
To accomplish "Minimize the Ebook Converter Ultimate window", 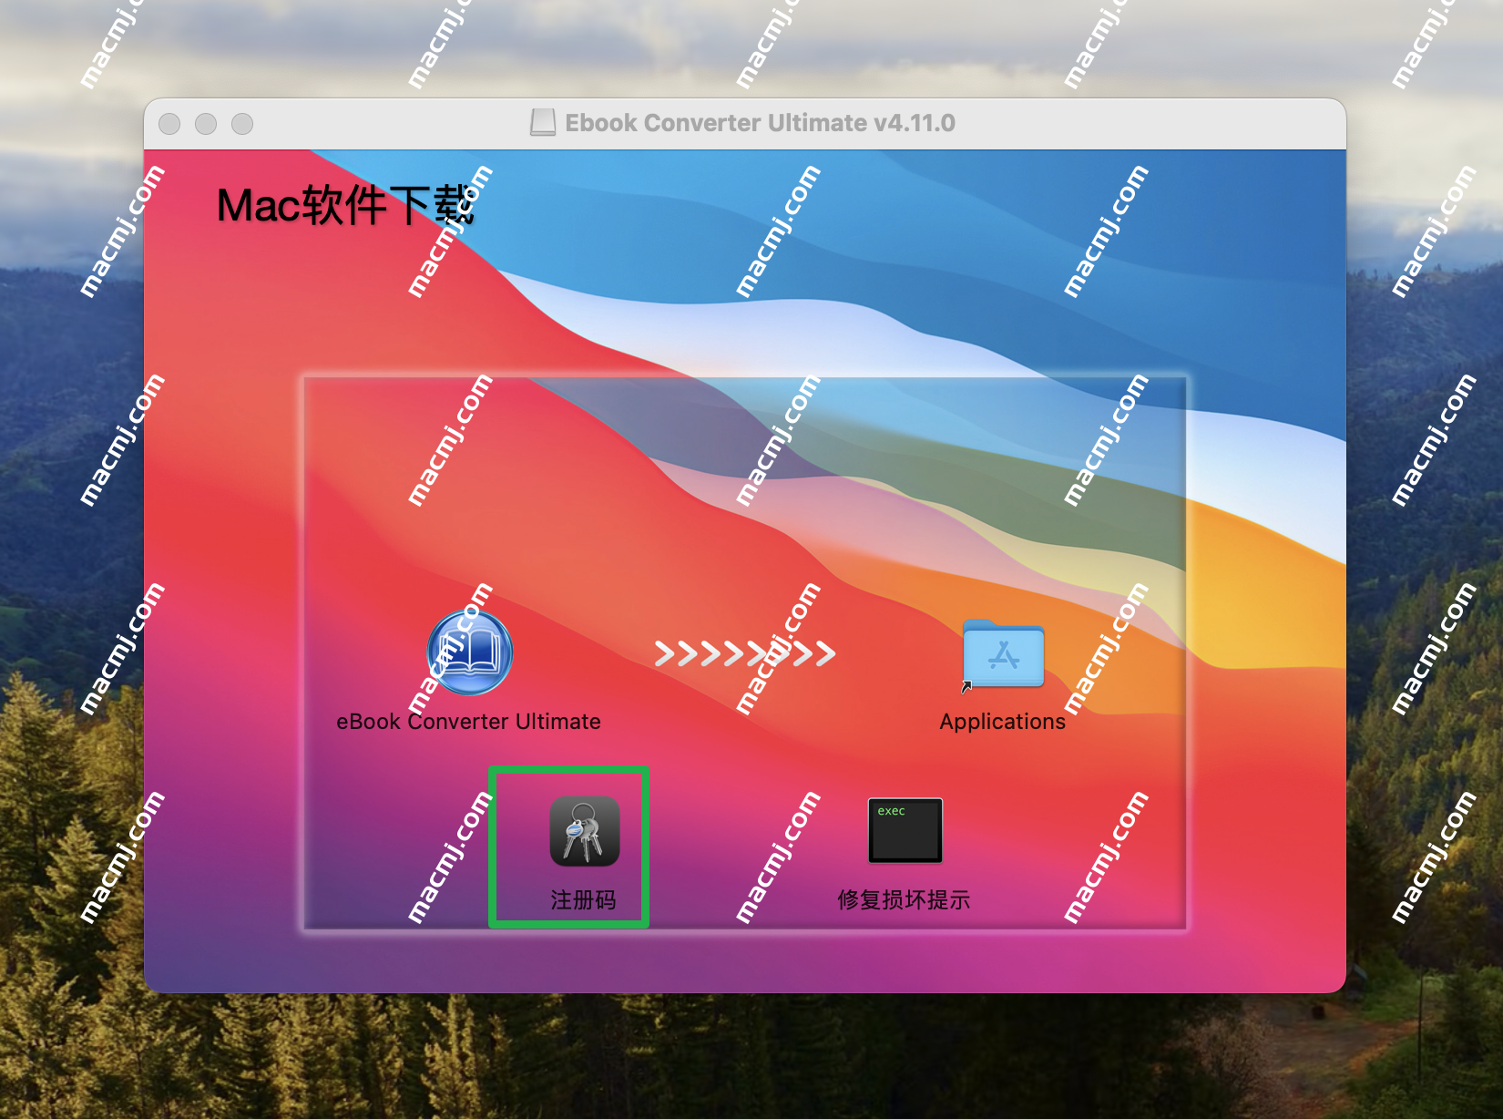I will (206, 124).
